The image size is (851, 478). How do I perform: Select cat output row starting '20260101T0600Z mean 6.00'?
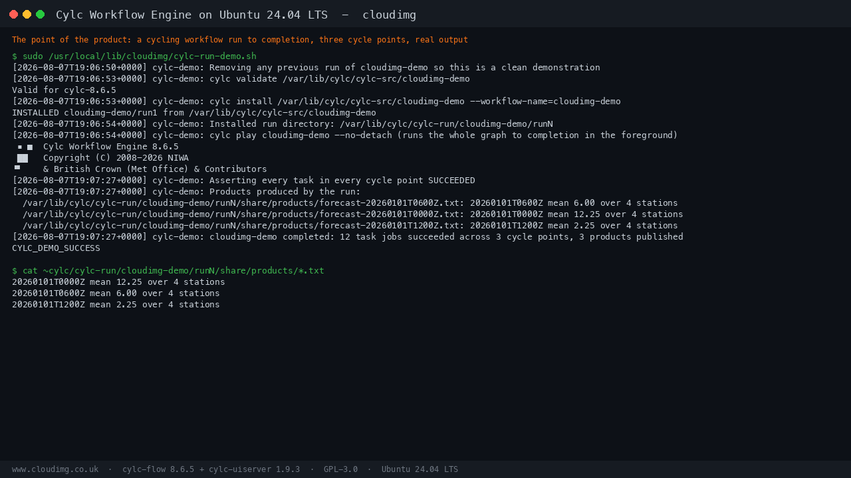[x=116, y=293]
